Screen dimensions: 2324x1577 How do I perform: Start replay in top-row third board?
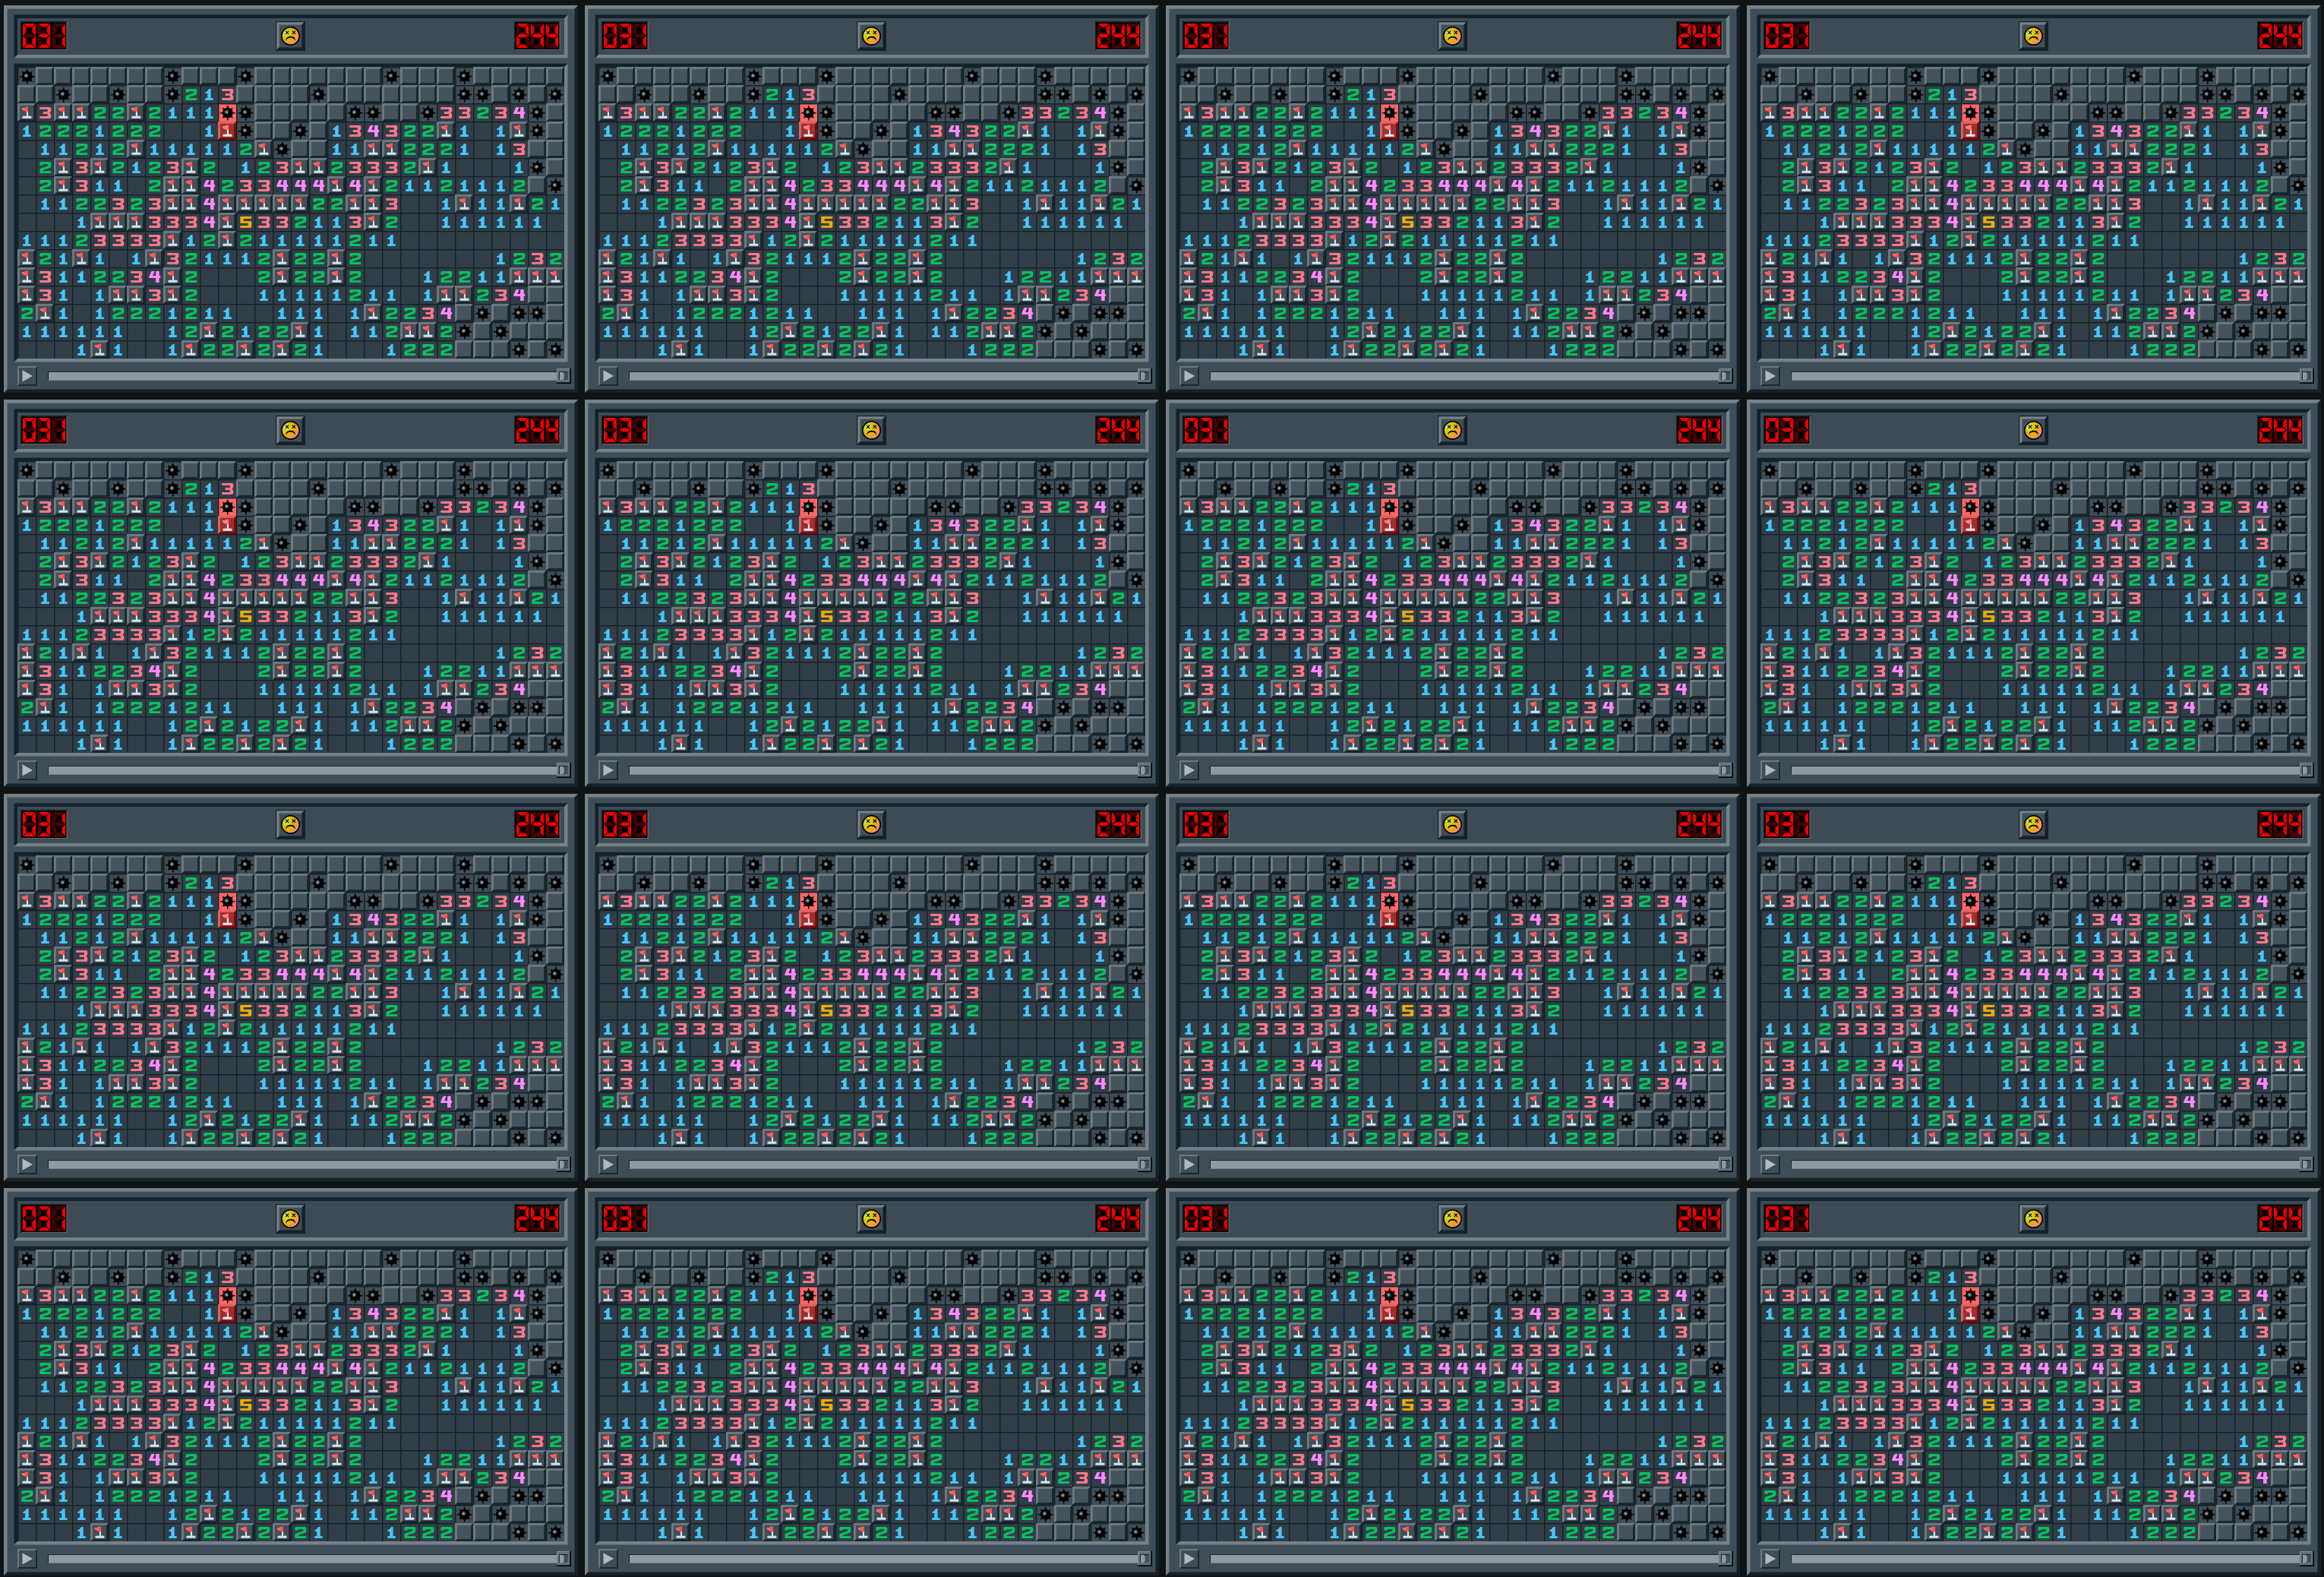pos(1189,376)
